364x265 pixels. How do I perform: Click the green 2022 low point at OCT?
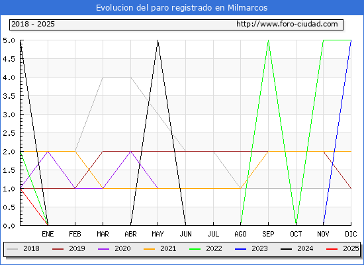(296, 225)
